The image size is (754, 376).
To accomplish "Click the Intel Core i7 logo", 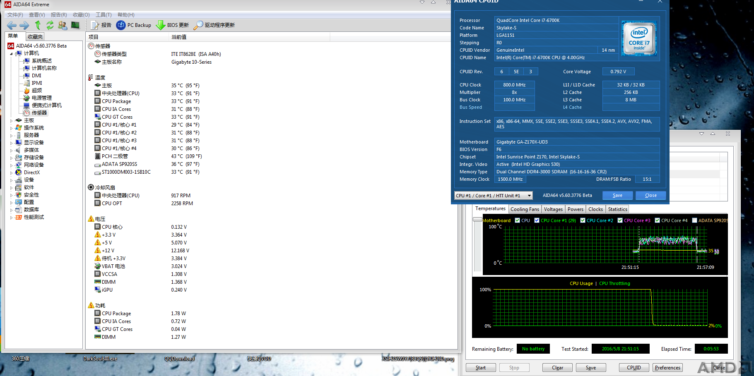I will 639,38.
